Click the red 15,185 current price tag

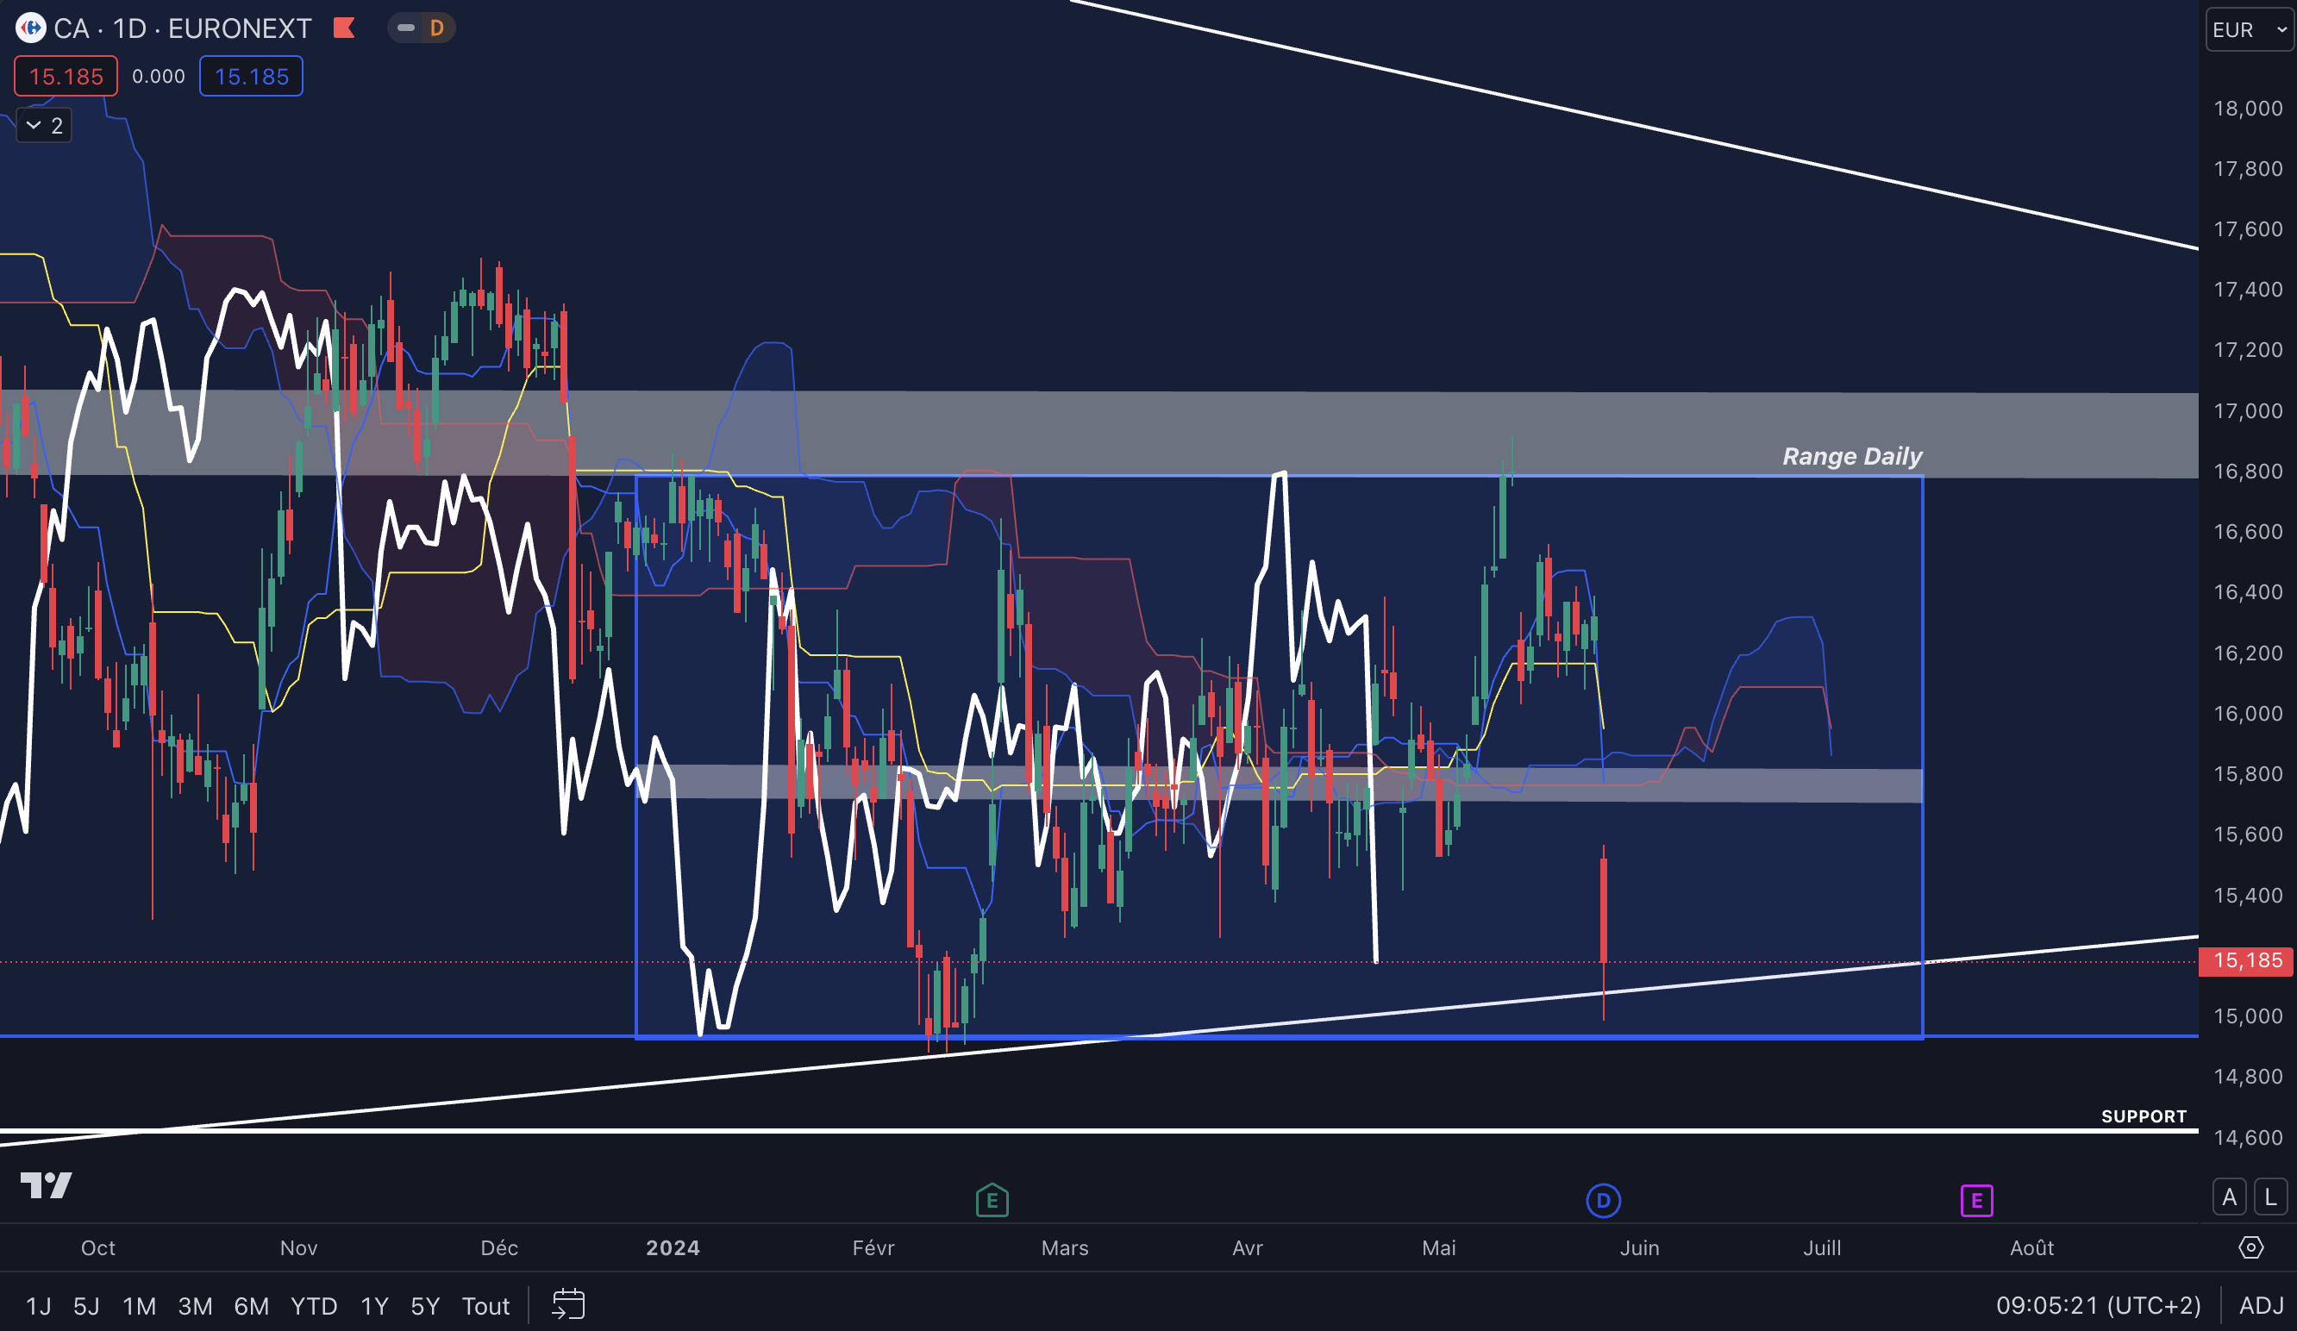(x=2247, y=960)
